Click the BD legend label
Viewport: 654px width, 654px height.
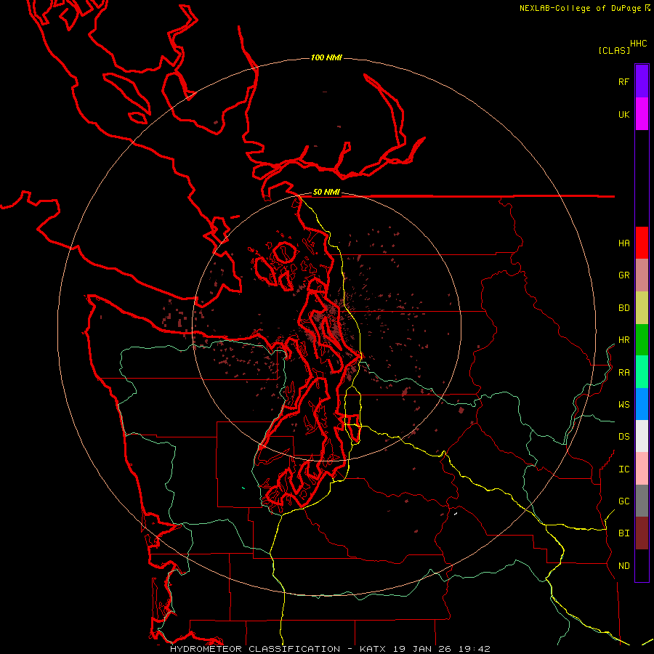623,308
